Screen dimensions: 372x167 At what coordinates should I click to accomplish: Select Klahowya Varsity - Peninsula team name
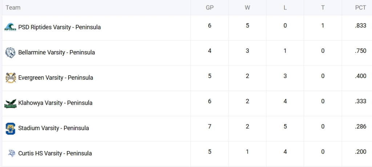[x=55, y=103]
